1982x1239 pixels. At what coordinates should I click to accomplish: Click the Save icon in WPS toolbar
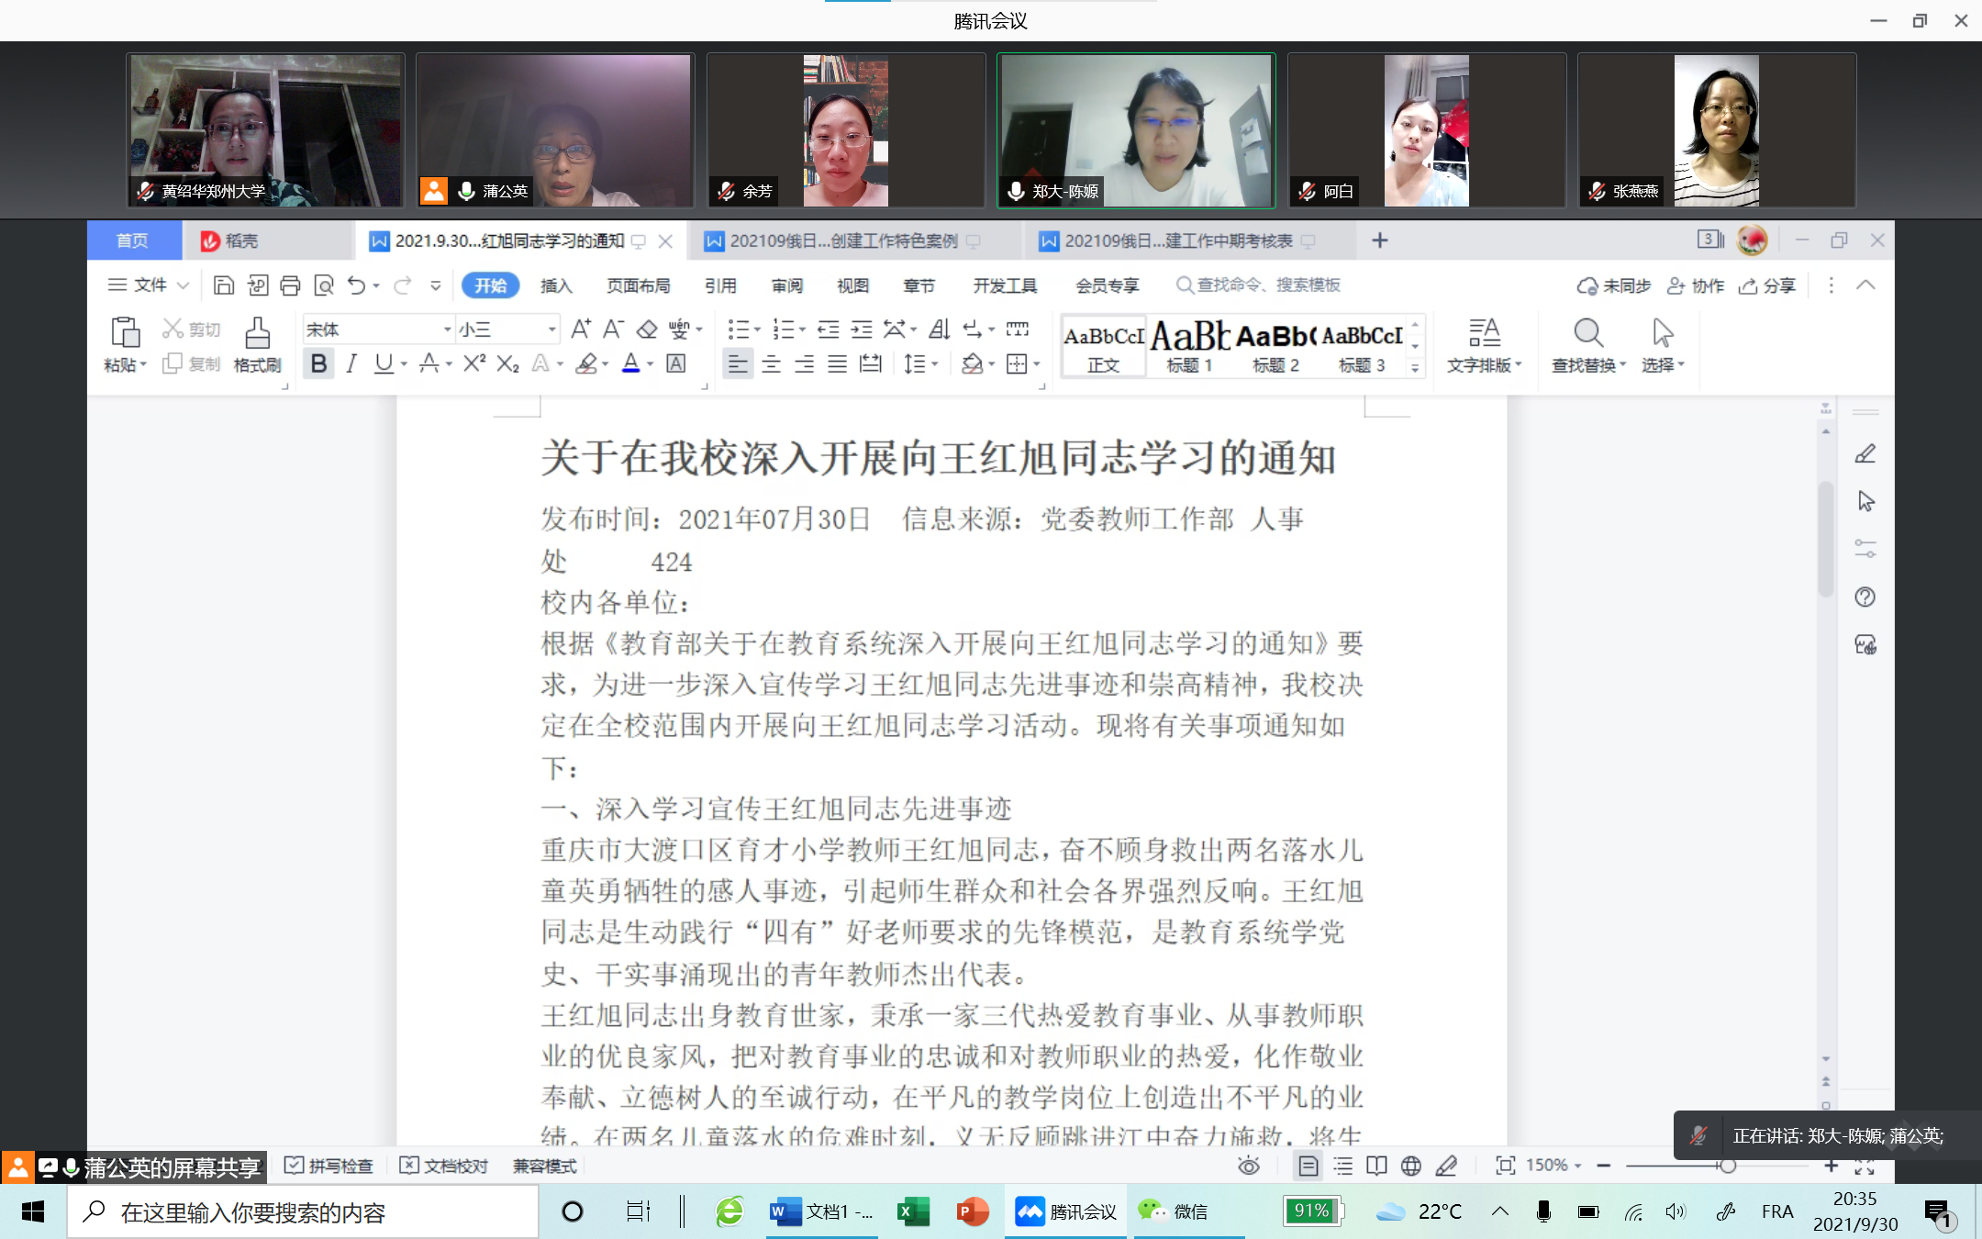(223, 285)
